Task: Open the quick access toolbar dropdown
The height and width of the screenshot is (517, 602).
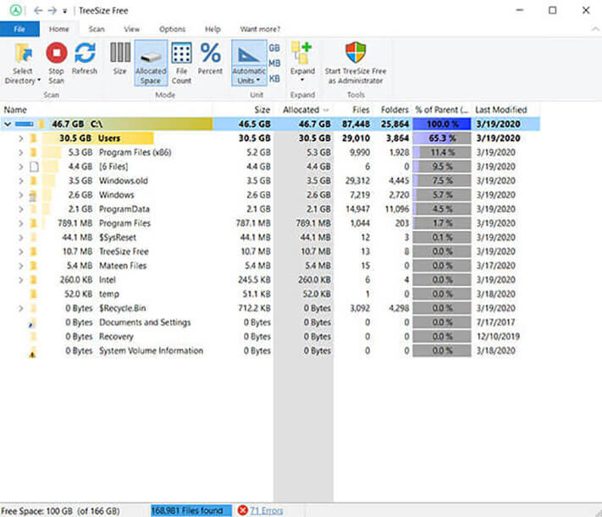Action: [65, 11]
